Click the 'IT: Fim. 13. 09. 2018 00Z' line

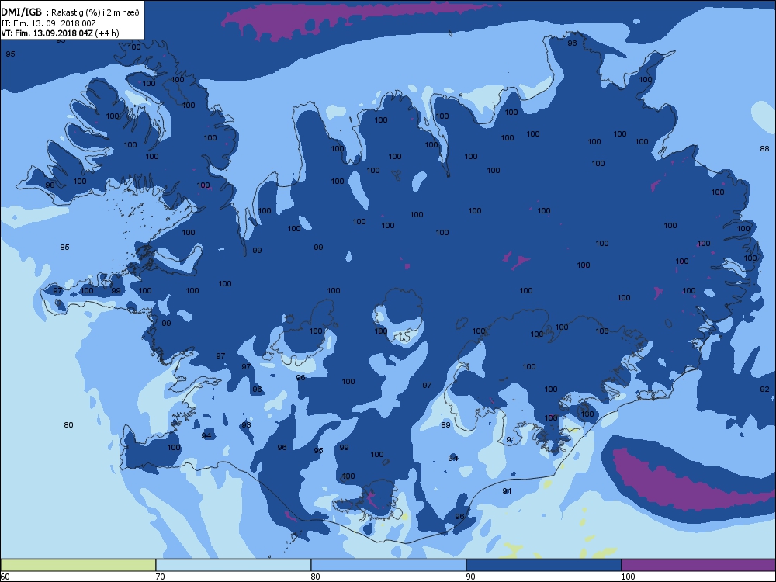point(48,23)
